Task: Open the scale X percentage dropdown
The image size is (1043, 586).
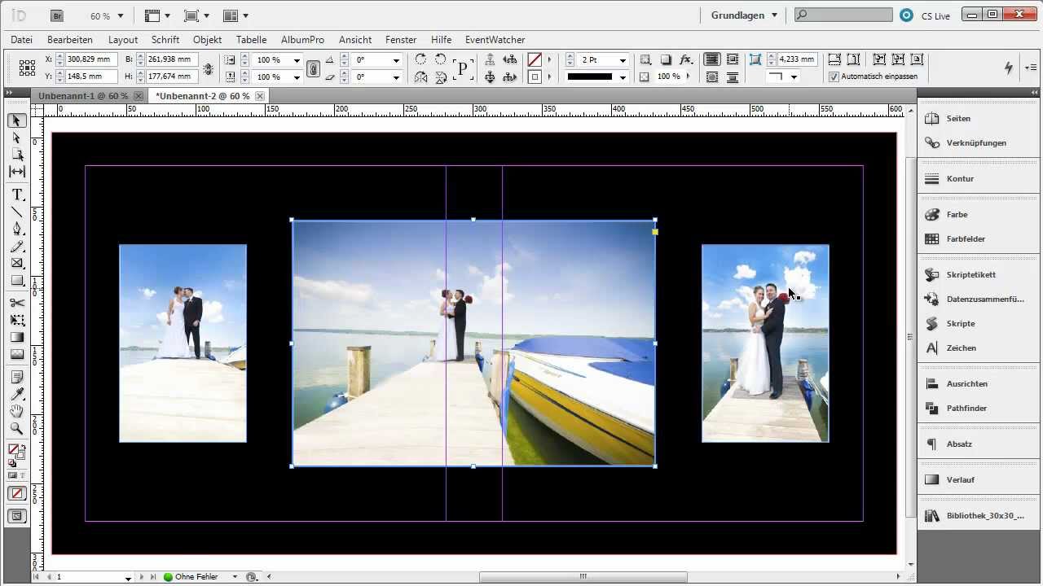Action: click(297, 60)
